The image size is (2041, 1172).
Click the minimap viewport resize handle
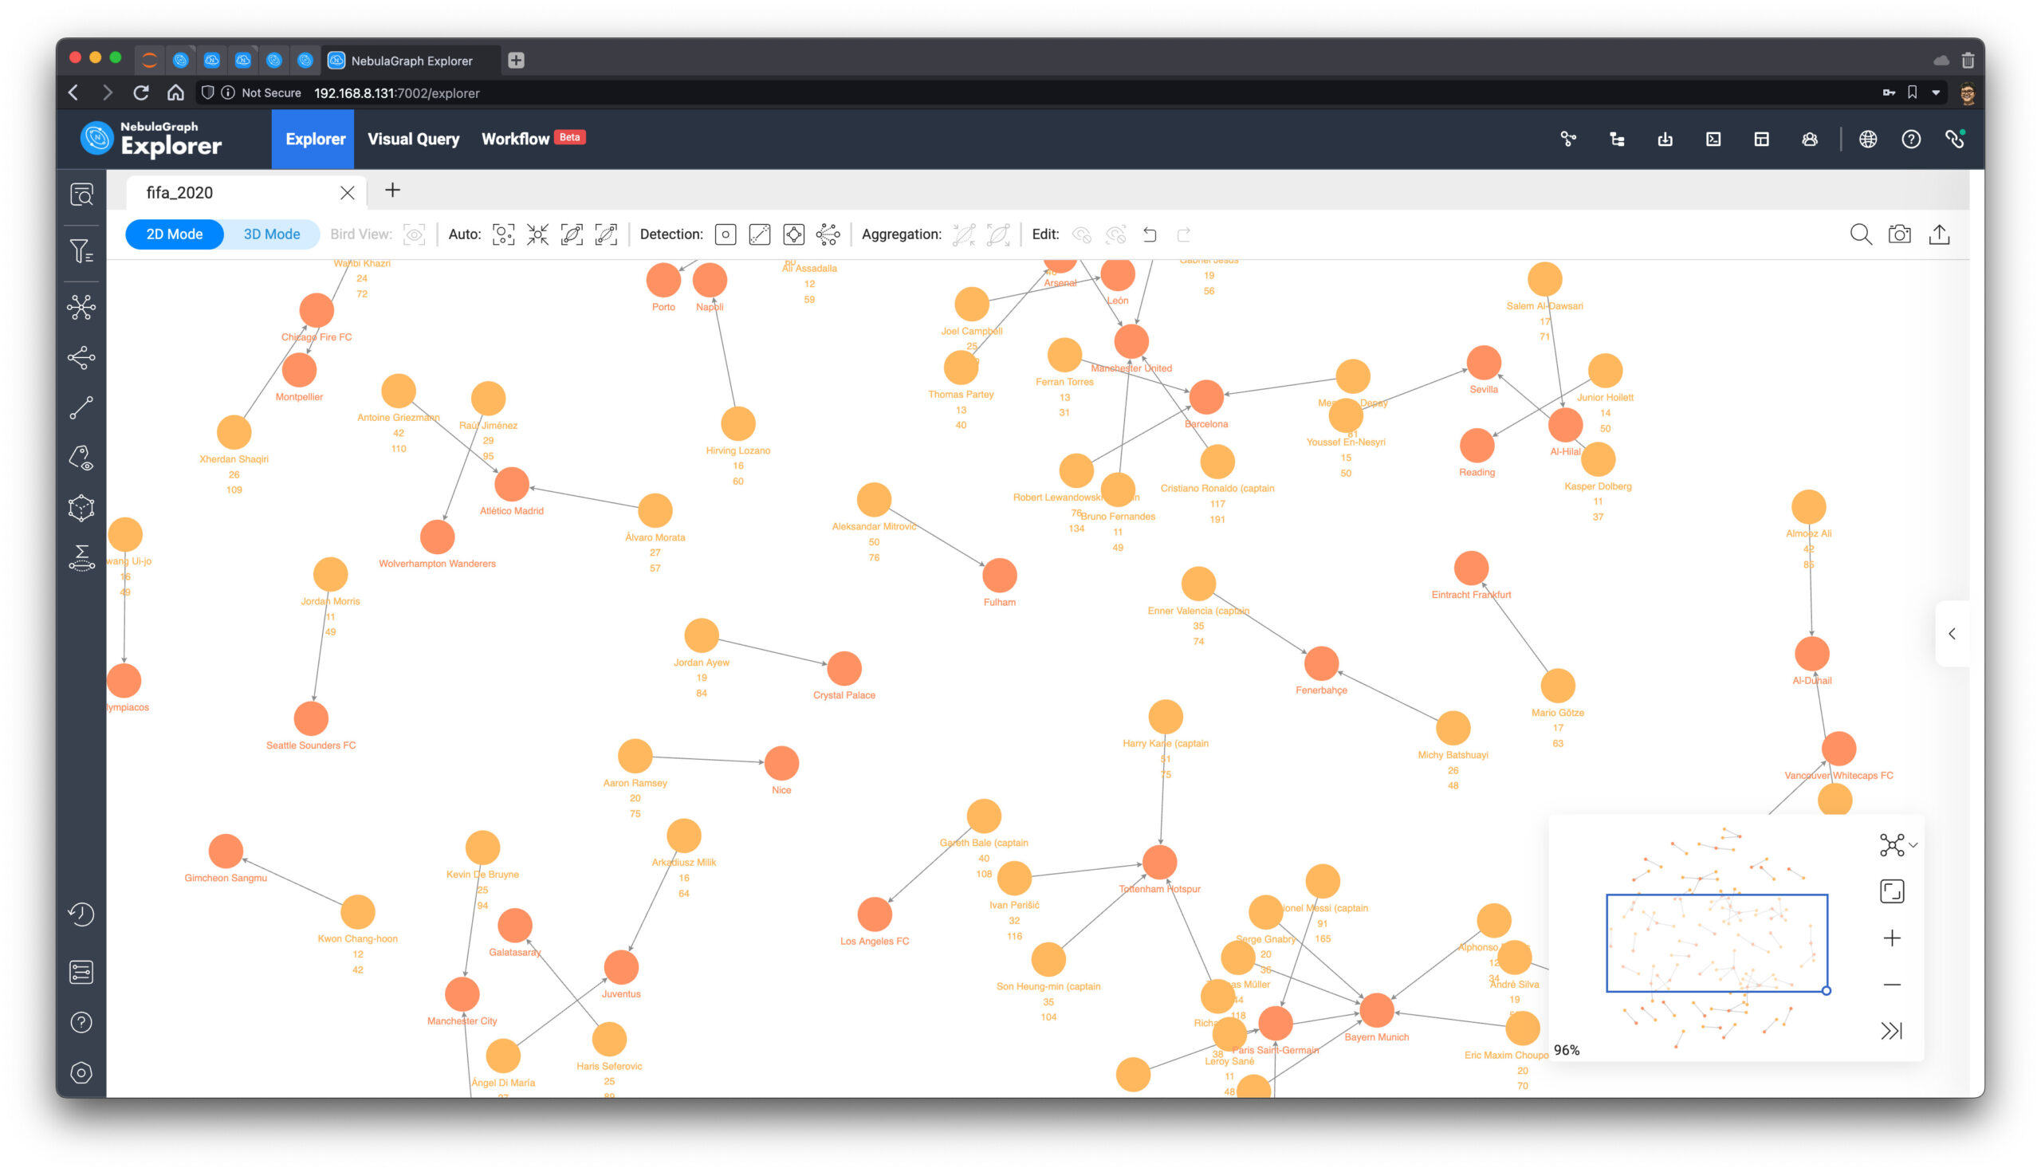(x=1826, y=991)
